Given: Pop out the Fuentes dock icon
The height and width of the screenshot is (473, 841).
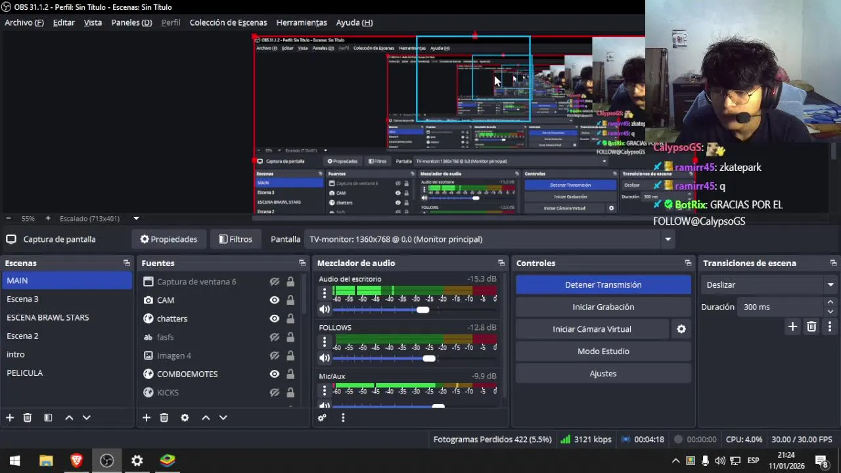Looking at the screenshot, I should click(x=302, y=263).
